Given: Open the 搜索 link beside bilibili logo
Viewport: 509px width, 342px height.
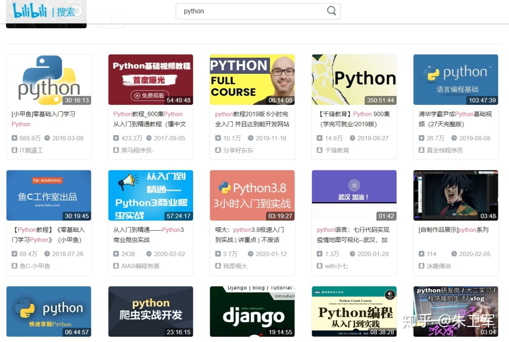Looking at the screenshot, I should (x=66, y=12).
